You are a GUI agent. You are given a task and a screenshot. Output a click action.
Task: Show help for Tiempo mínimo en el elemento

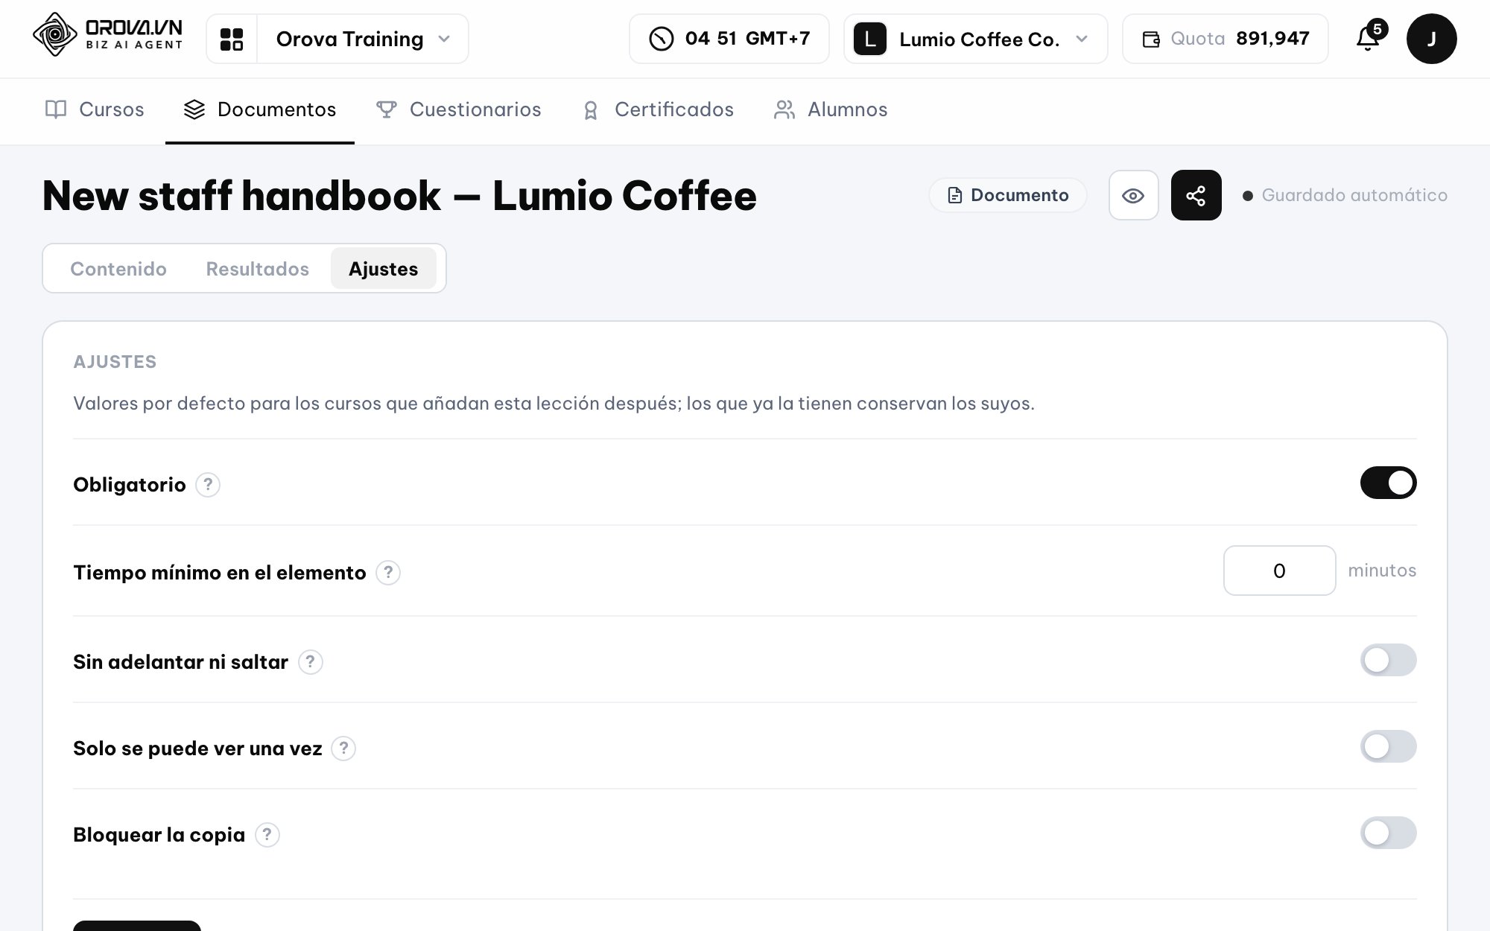[388, 573]
